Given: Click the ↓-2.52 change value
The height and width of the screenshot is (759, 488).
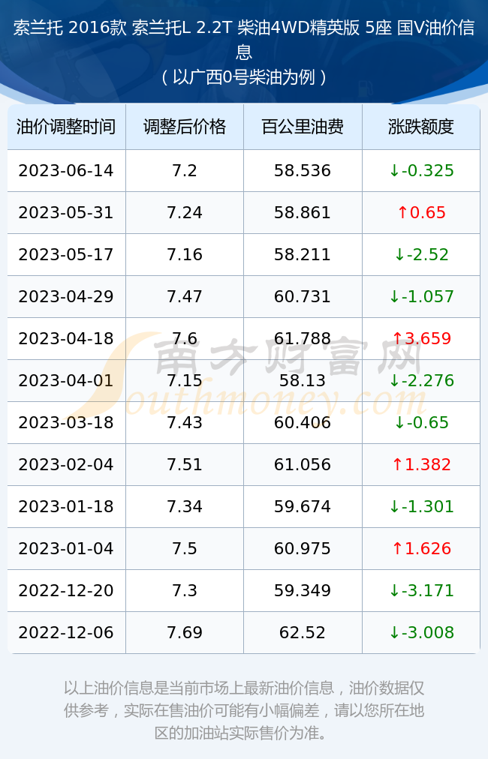Looking at the screenshot, I should [x=421, y=254].
